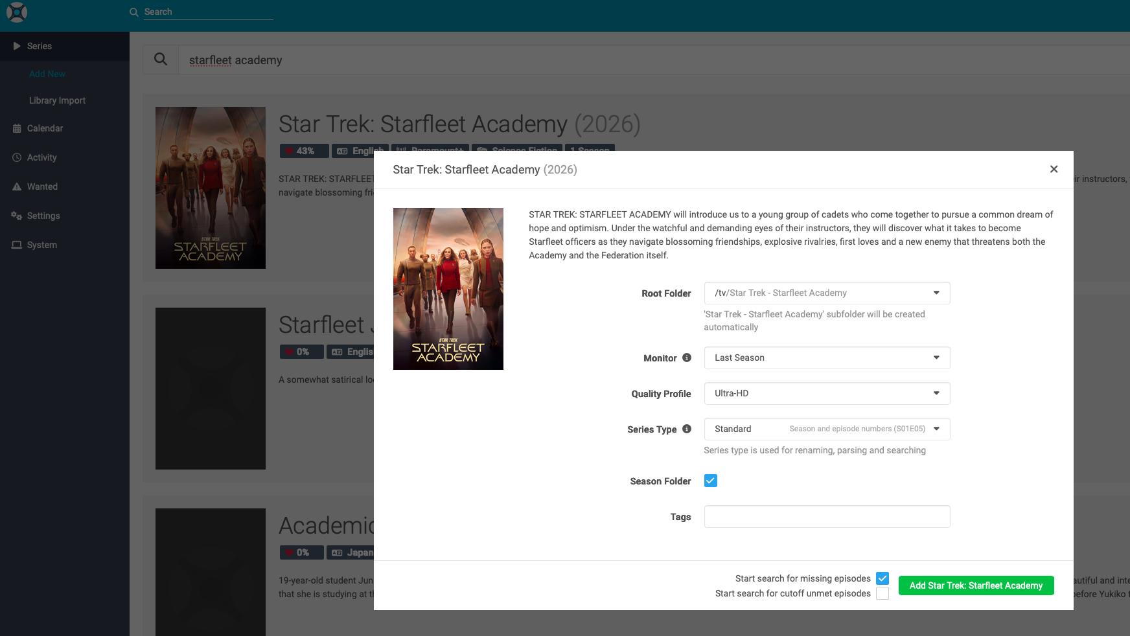Click into the Tags input field
Image resolution: width=1130 pixels, height=636 pixels.
(826, 516)
